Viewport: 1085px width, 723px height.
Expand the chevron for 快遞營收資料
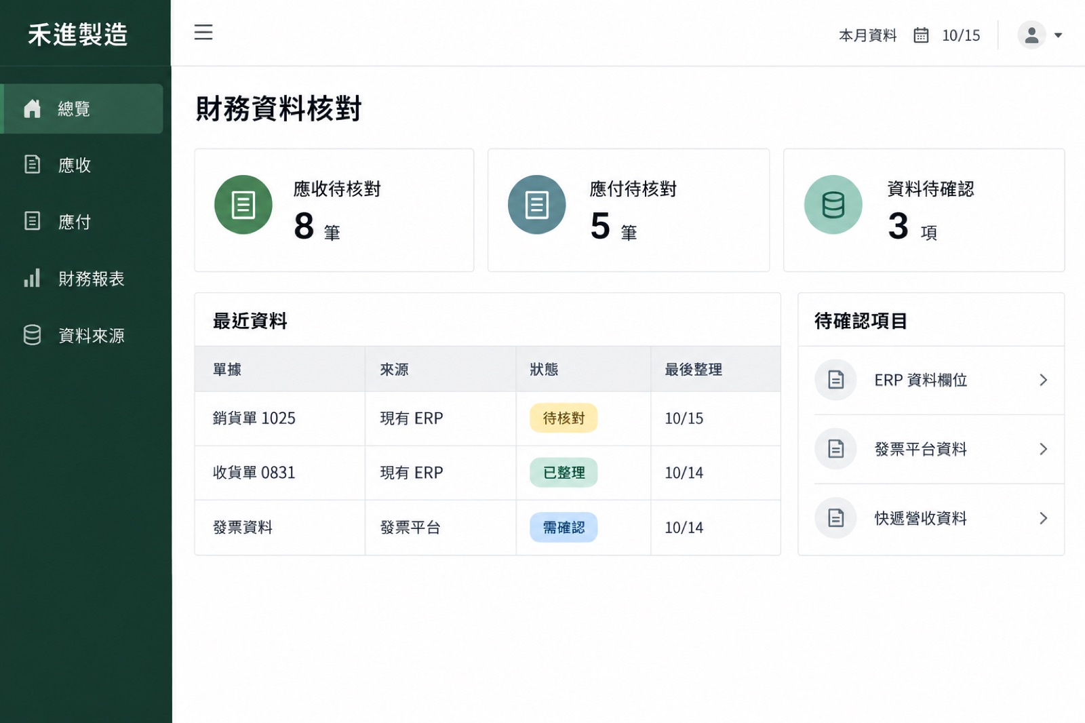pos(1043,519)
